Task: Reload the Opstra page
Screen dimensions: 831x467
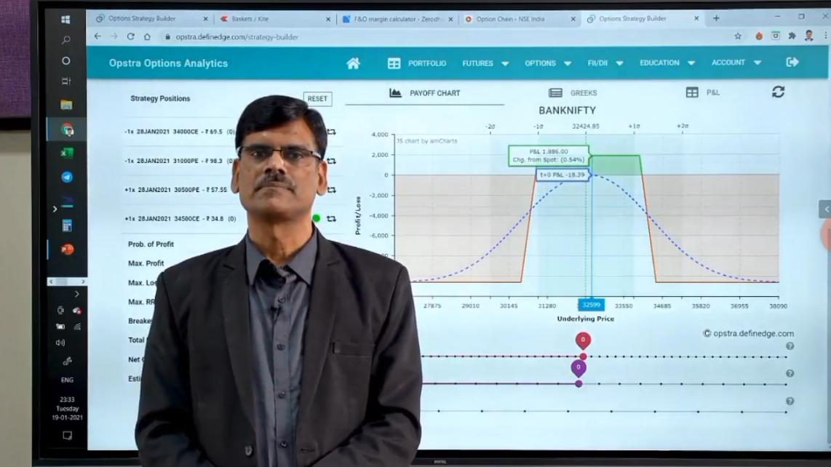Action: tap(130, 36)
